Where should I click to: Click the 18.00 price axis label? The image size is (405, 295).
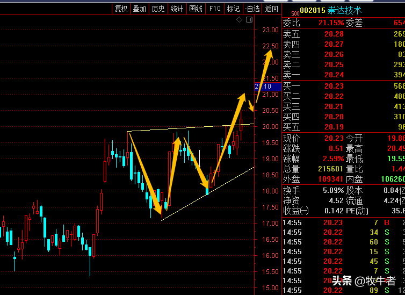(x=270, y=191)
